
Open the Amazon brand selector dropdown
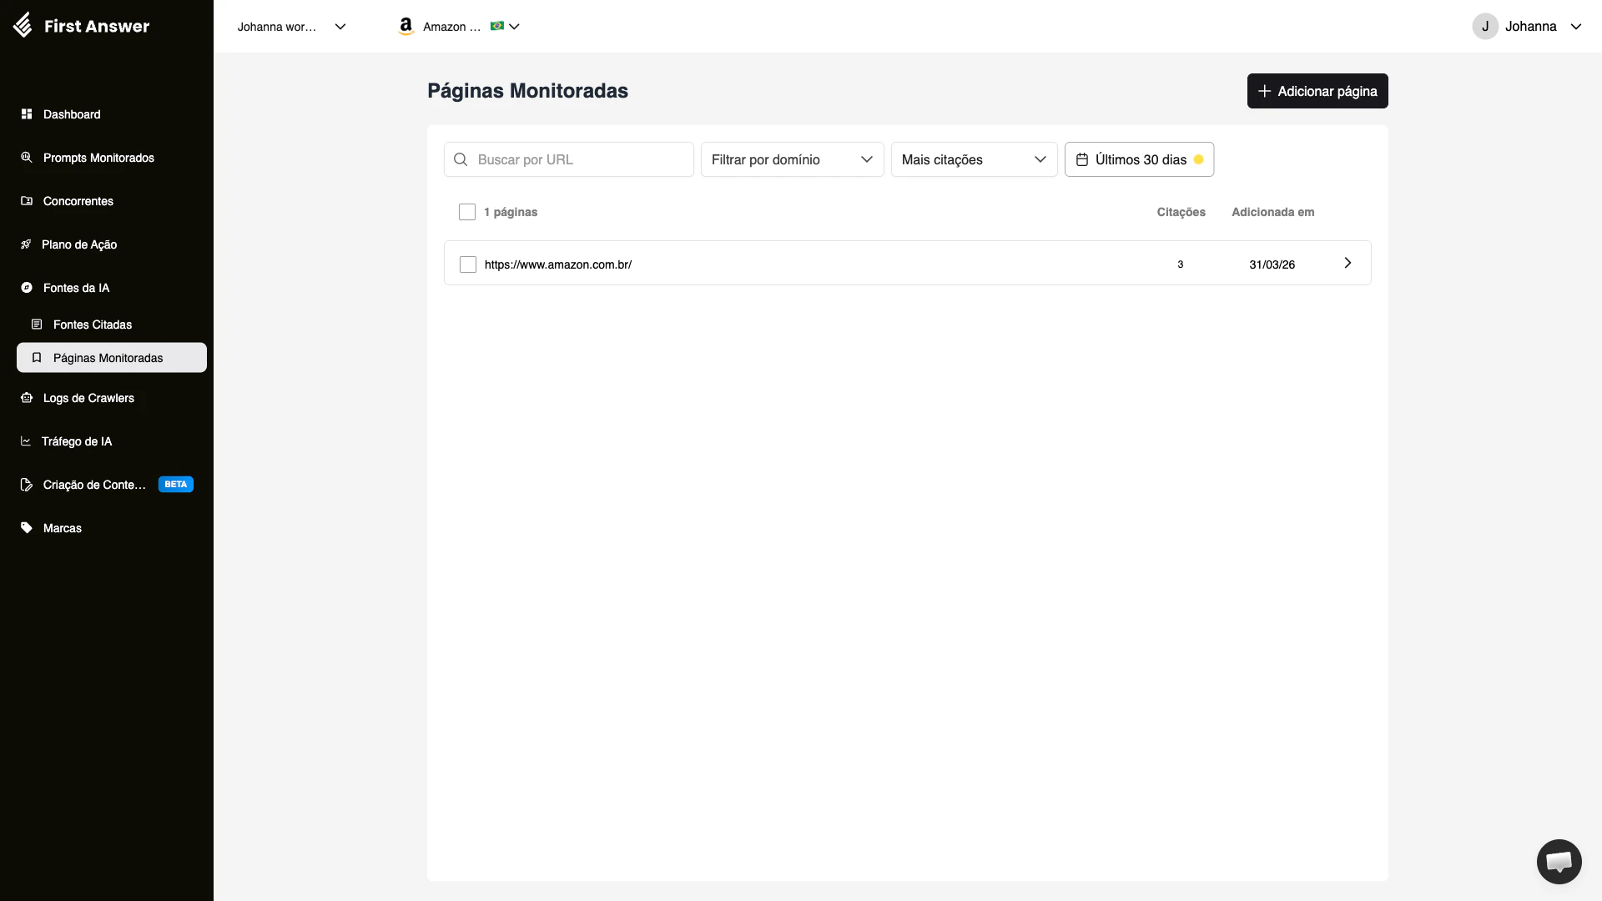459,26
